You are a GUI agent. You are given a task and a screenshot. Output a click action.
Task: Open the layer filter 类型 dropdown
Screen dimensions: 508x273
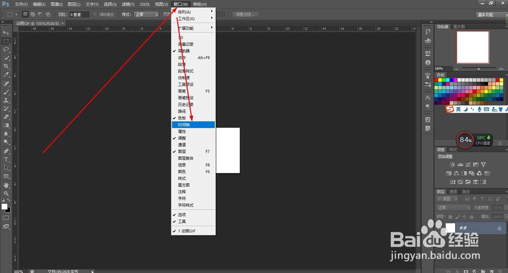pos(448,198)
